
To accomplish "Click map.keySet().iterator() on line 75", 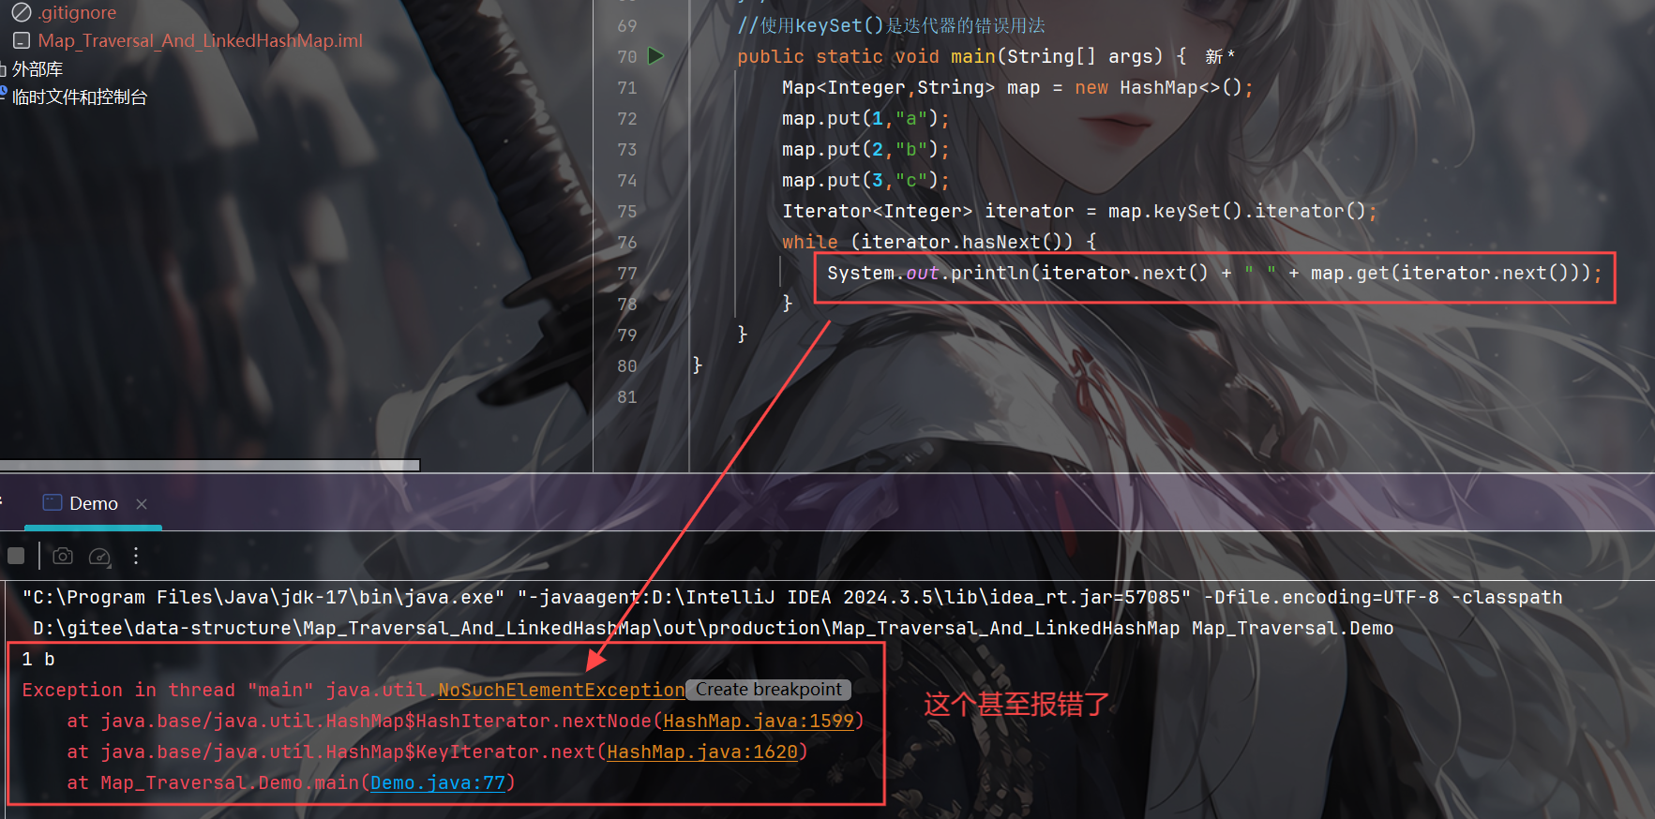I will (x=1237, y=211).
